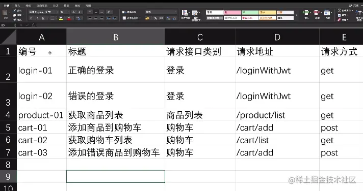Click the merge and center button
Viewport: 363px width, 191px height.
coord(132,18)
